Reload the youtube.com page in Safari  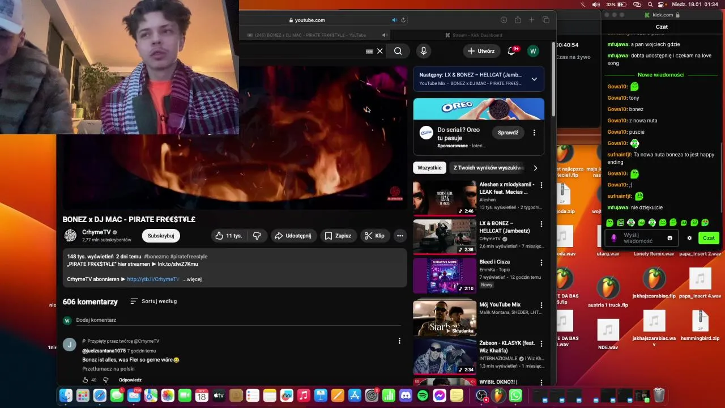pos(403,20)
